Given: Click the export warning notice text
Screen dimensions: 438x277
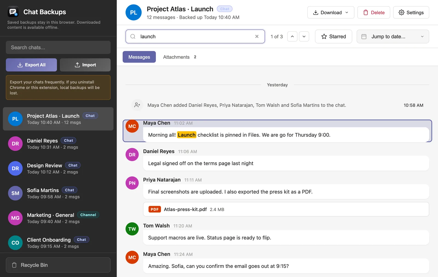Looking at the screenshot, I should click(x=55, y=88).
